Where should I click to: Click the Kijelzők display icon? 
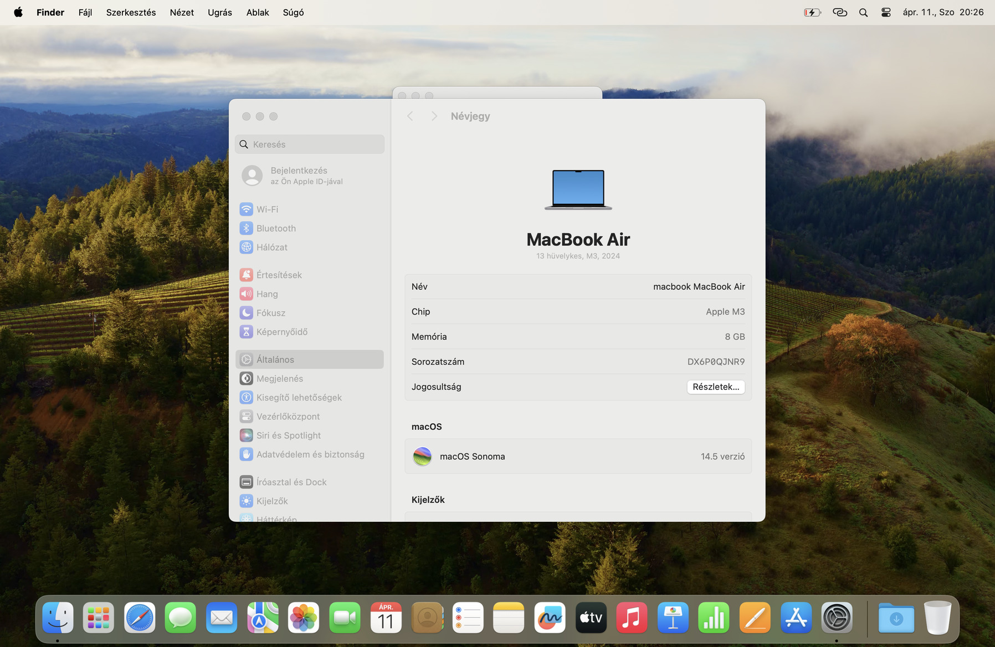tap(246, 501)
